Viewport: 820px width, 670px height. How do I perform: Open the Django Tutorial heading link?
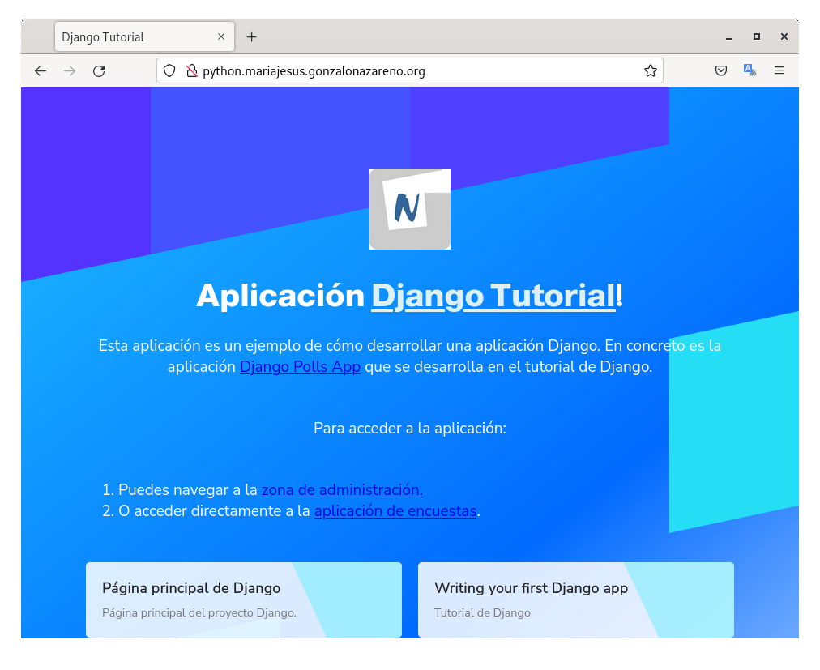(x=493, y=296)
